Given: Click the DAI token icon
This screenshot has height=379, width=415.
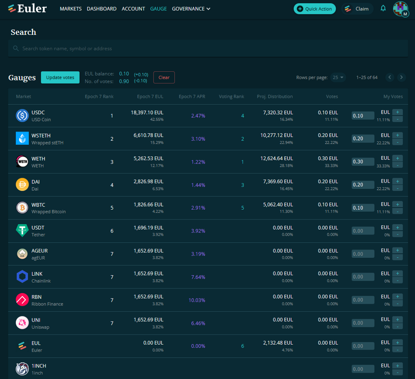Looking at the screenshot, I should pyautogui.click(x=22, y=185).
